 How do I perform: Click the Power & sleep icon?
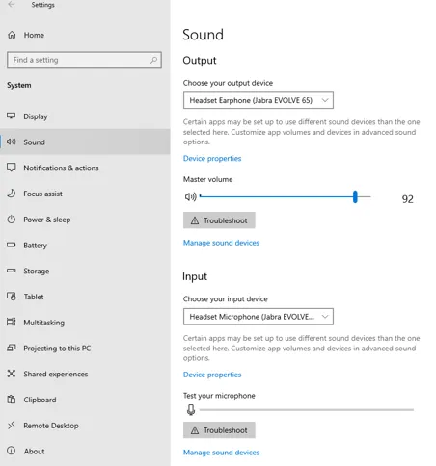point(12,220)
